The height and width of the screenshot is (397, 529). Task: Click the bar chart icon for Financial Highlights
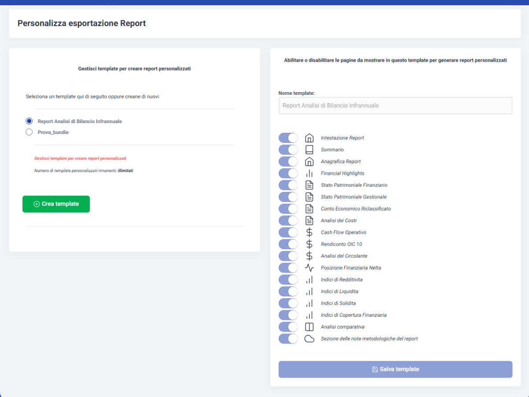point(309,173)
